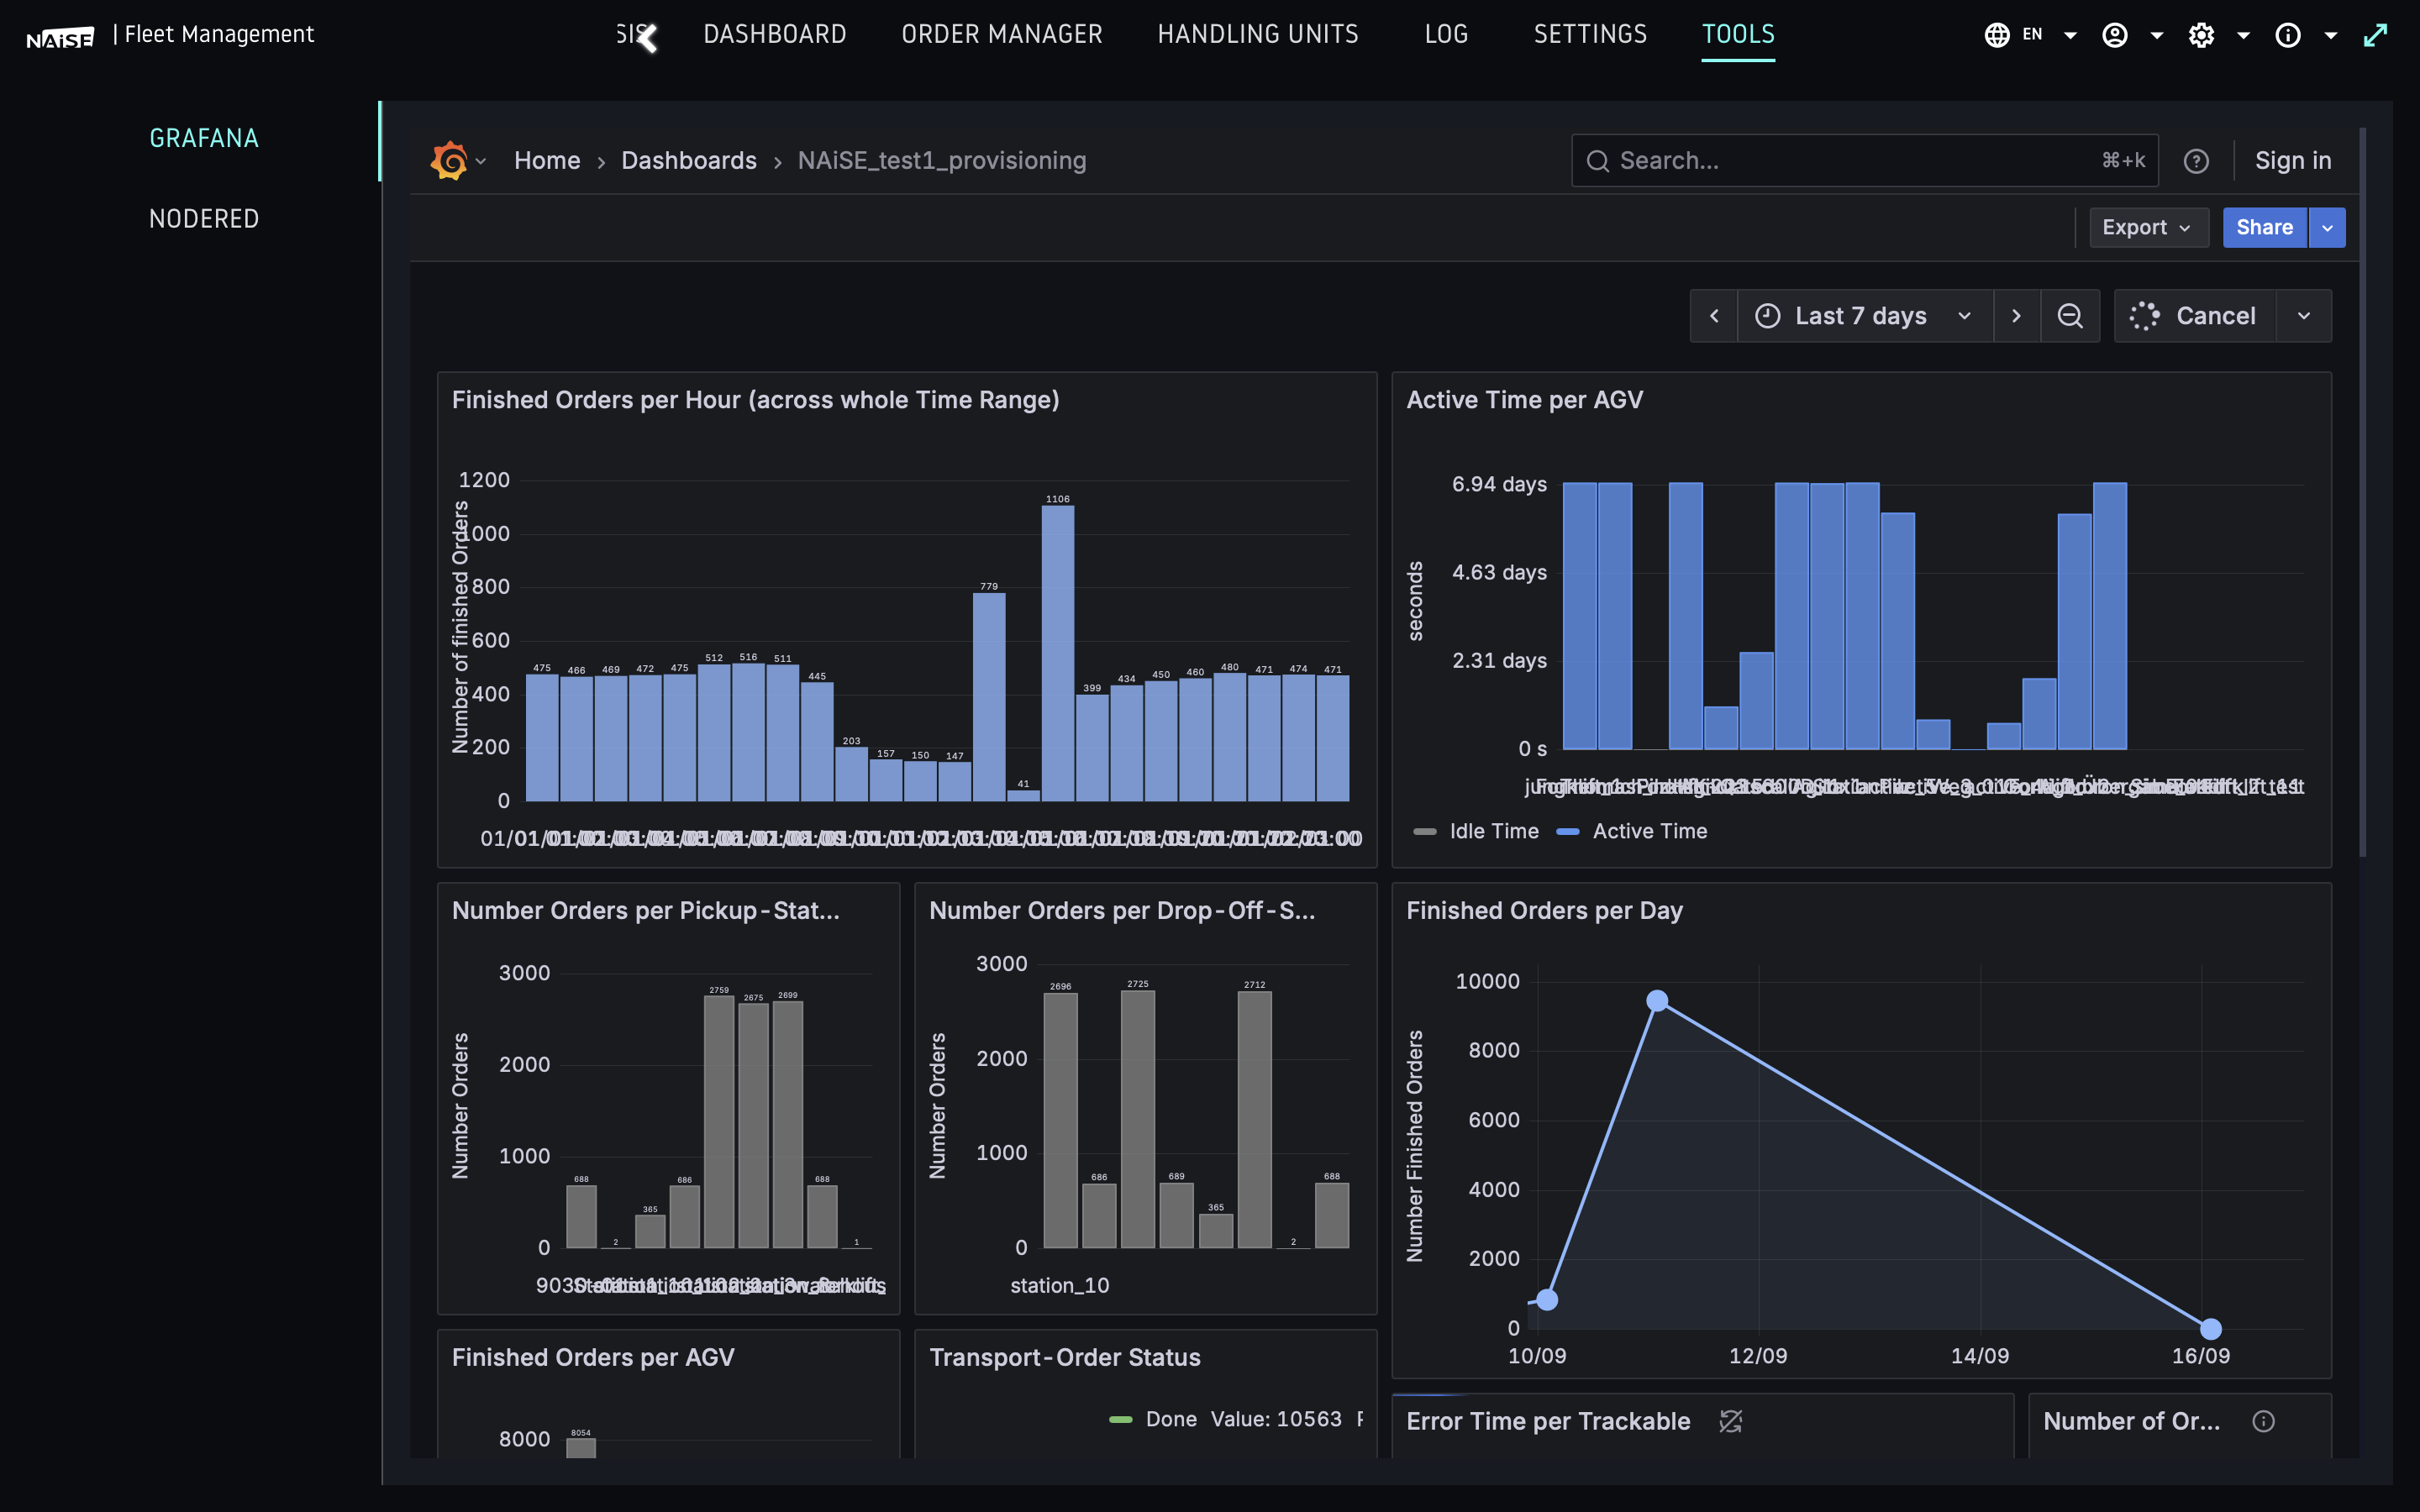
Task: Expand the dropdown next to Share button
Action: (x=2327, y=227)
